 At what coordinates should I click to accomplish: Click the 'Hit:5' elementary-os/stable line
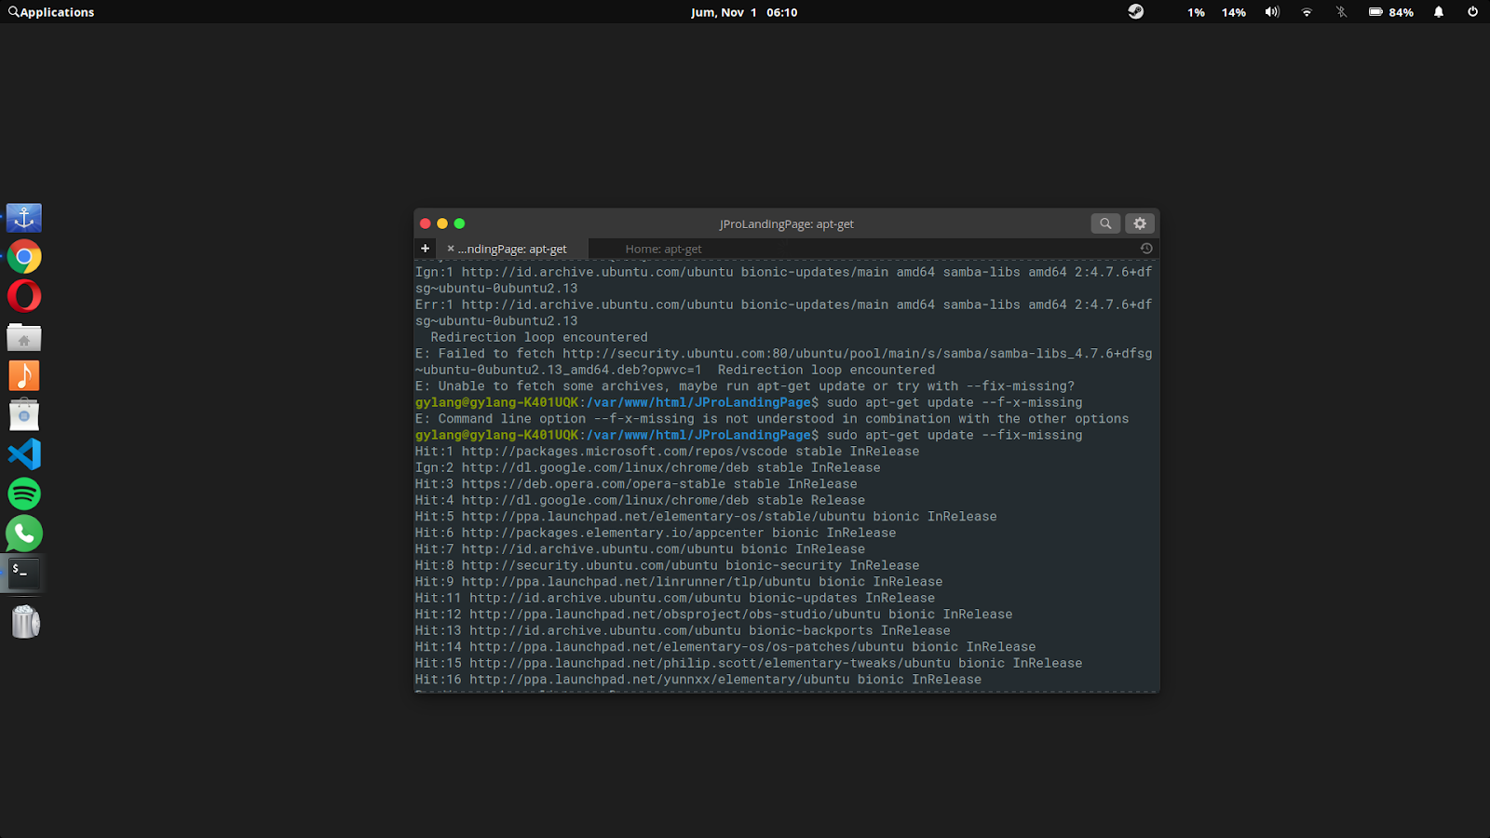coord(706,517)
